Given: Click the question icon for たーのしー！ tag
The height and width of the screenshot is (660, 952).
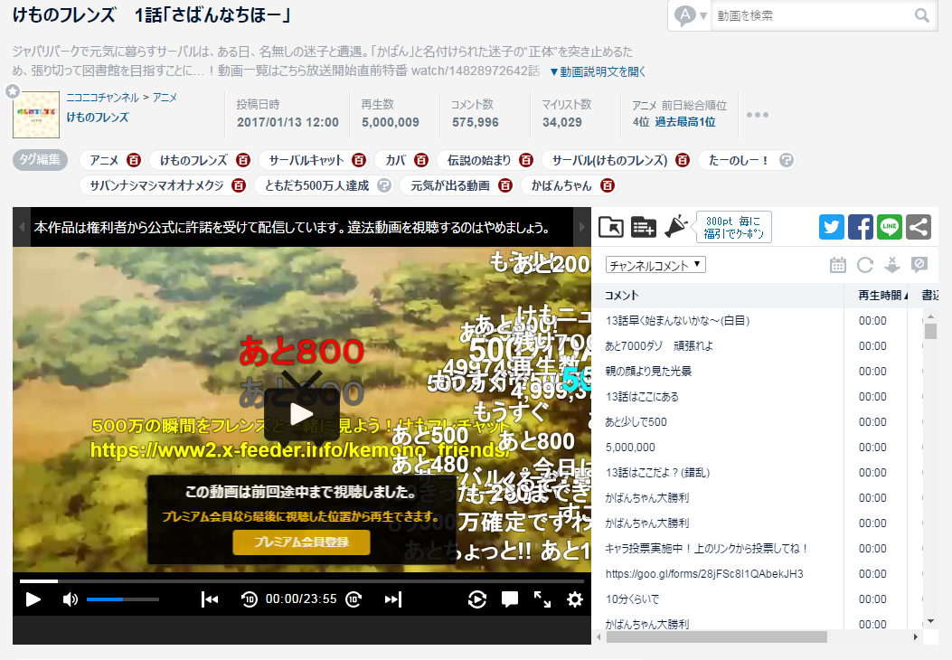Looking at the screenshot, I should tap(787, 160).
